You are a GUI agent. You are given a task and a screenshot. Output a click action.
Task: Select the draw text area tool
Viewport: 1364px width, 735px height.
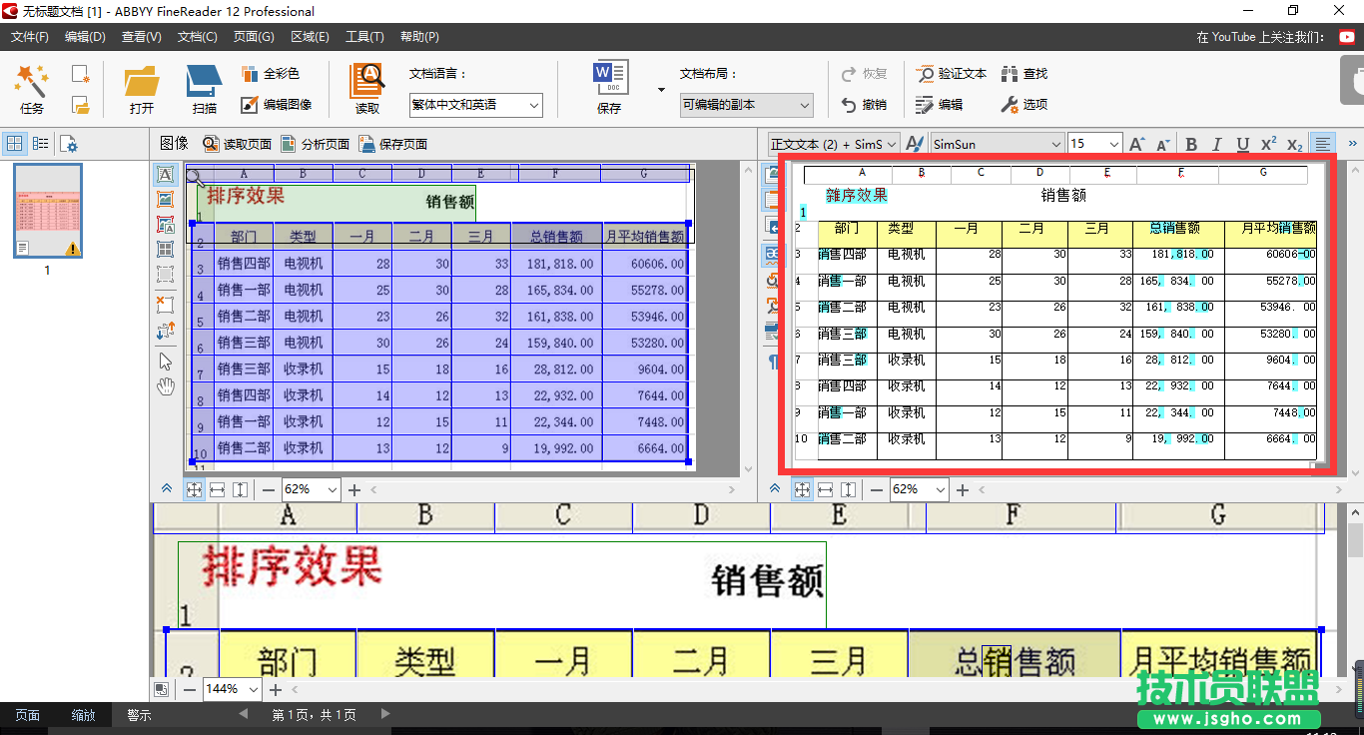click(x=165, y=175)
